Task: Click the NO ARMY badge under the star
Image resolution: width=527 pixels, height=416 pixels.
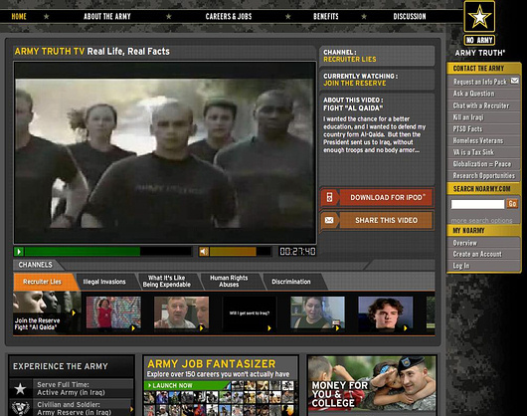Action: pyautogui.click(x=479, y=41)
